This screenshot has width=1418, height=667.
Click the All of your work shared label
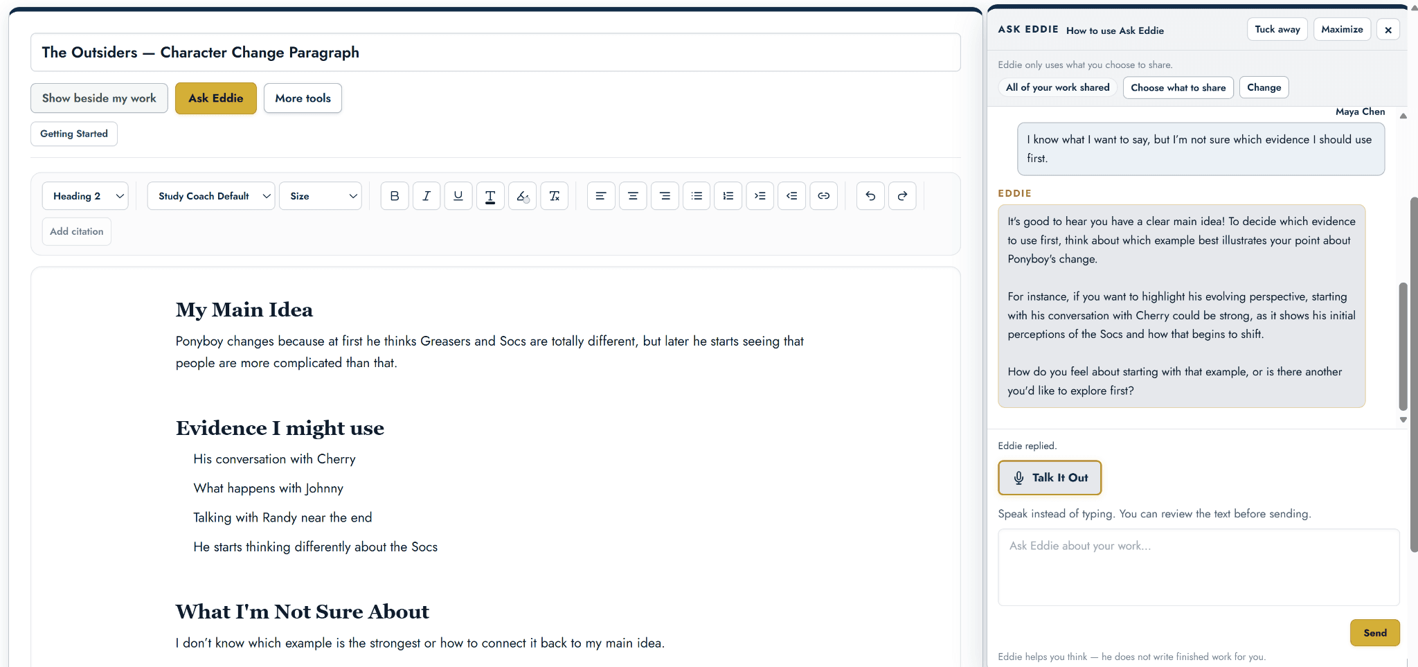point(1058,87)
